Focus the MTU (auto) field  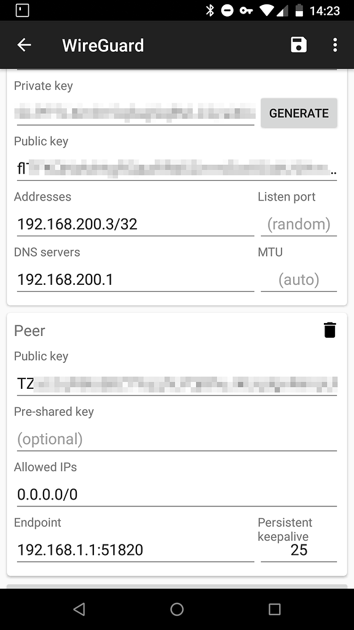click(x=299, y=279)
